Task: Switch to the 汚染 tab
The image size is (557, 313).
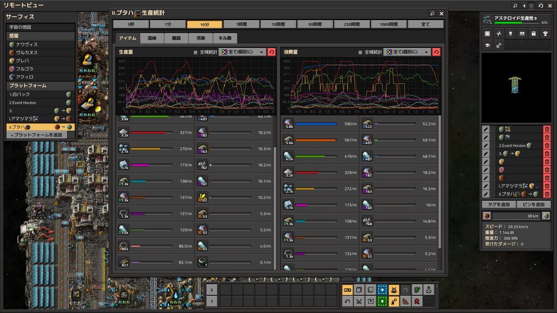Action: 201,38
